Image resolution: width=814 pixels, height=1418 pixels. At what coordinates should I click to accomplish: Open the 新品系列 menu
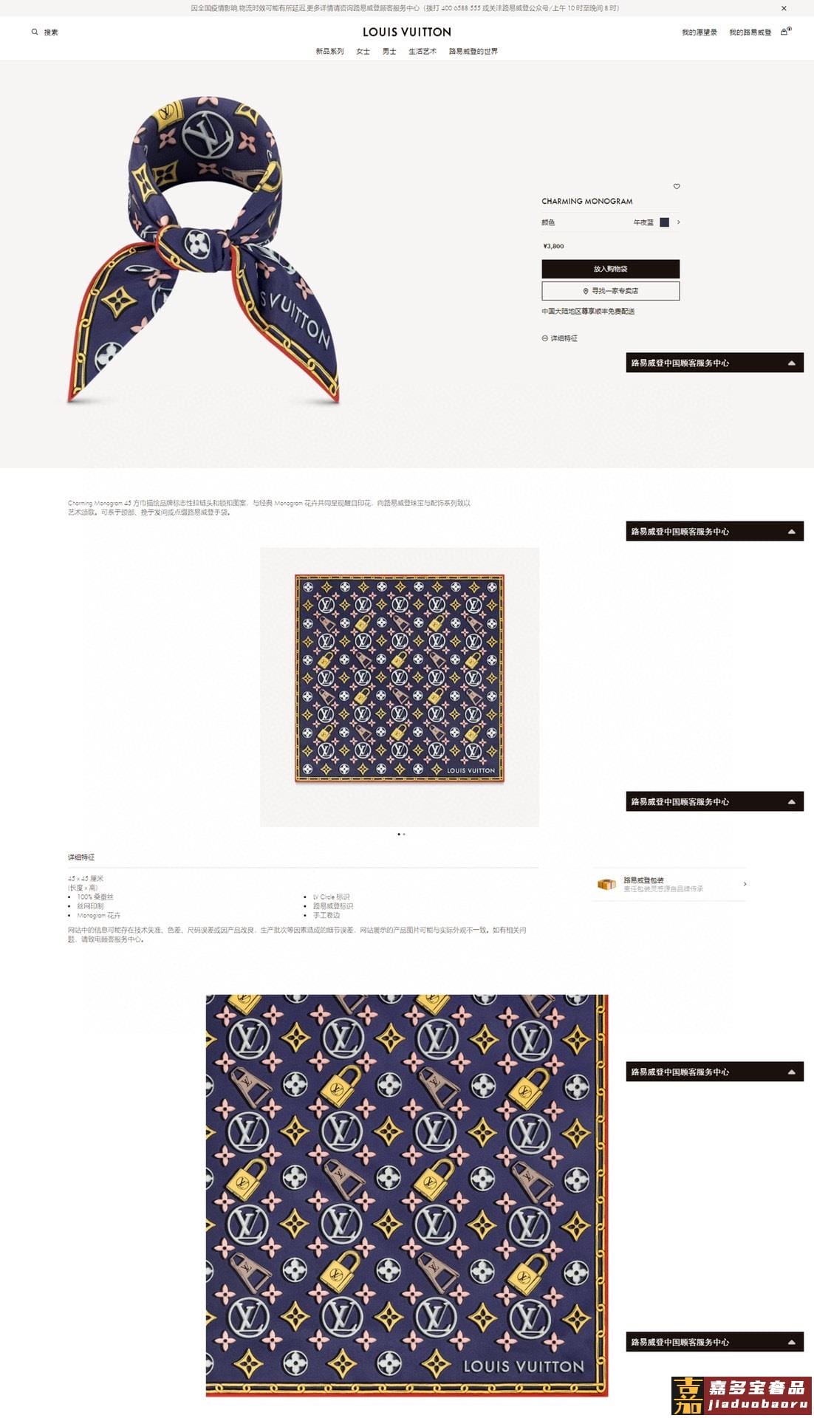click(329, 52)
